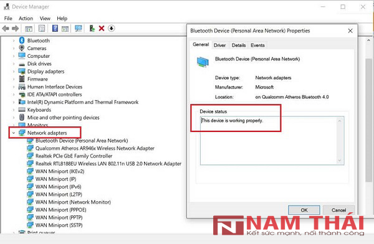Select WAN Miniport (PPPOE)

(x=61, y=210)
